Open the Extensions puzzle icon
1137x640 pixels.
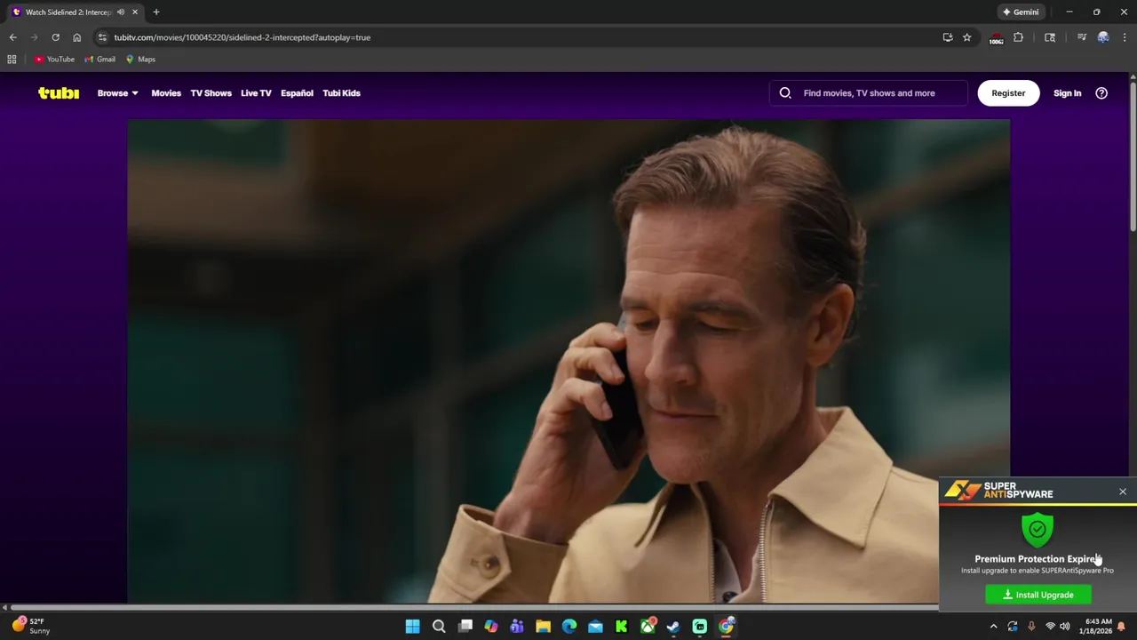click(x=1018, y=37)
